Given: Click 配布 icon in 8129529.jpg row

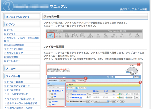Looking at the screenshot, I should (120, 97).
